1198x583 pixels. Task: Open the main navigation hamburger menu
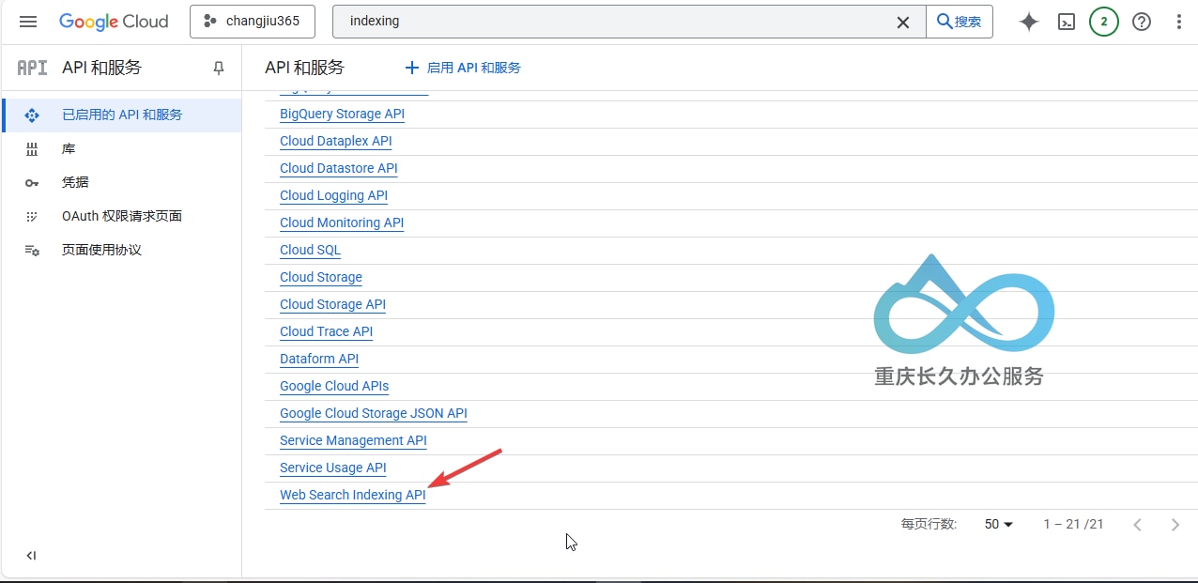[28, 22]
